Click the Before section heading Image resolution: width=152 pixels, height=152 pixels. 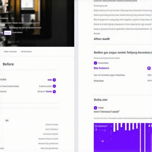(x=8, y=64)
